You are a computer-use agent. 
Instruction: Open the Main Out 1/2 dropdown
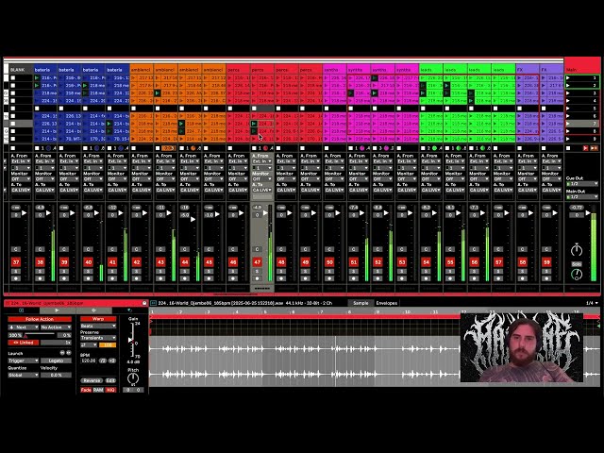point(582,197)
